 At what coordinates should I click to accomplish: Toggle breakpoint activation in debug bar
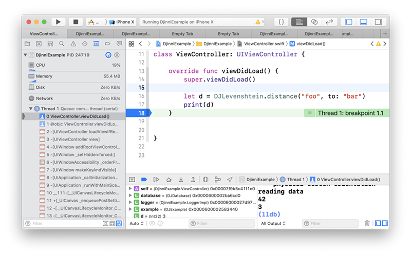pyautogui.click(x=144, y=180)
